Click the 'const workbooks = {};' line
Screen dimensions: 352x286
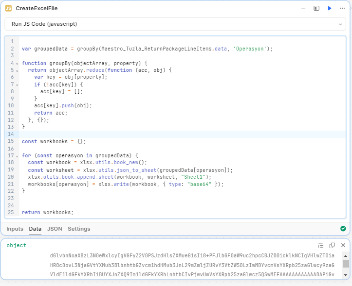(54, 142)
